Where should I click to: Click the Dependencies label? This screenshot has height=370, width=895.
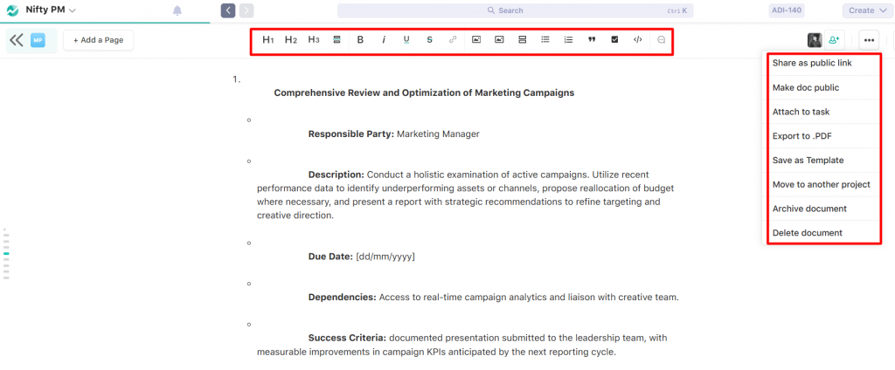click(343, 298)
